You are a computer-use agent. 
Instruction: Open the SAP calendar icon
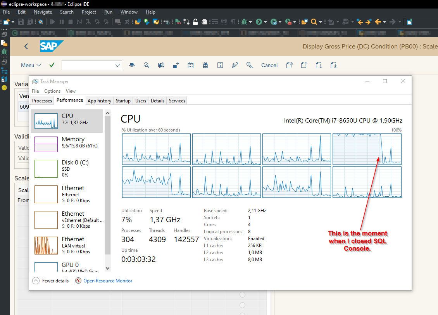coord(190,65)
